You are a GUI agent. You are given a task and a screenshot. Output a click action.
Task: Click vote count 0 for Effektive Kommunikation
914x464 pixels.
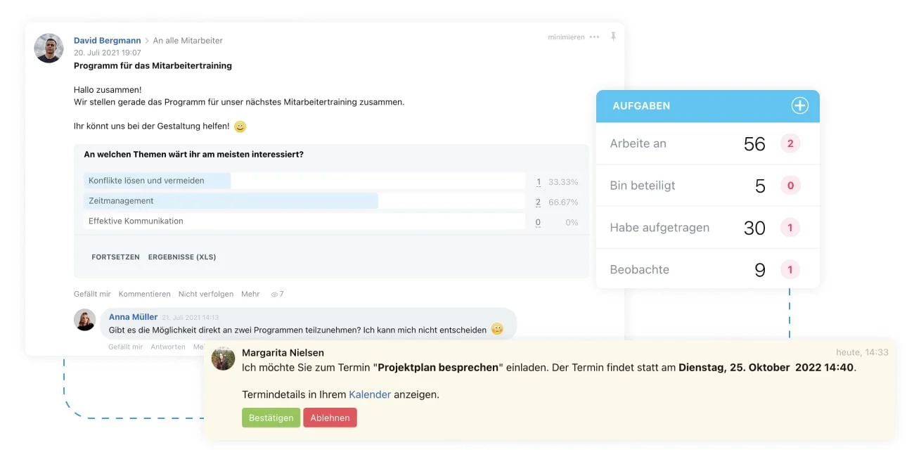[539, 222]
